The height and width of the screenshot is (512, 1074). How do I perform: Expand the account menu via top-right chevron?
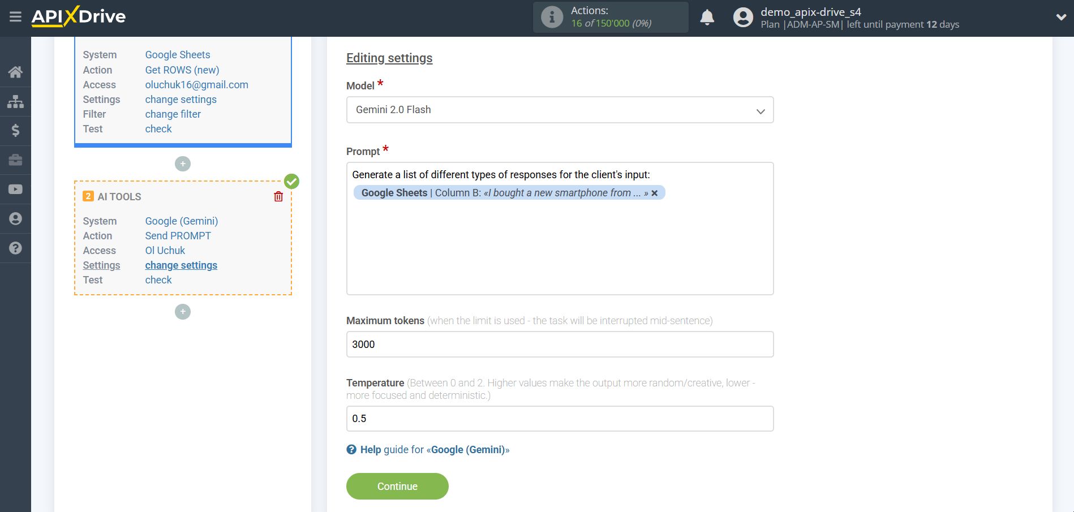(x=1061, y=17)
